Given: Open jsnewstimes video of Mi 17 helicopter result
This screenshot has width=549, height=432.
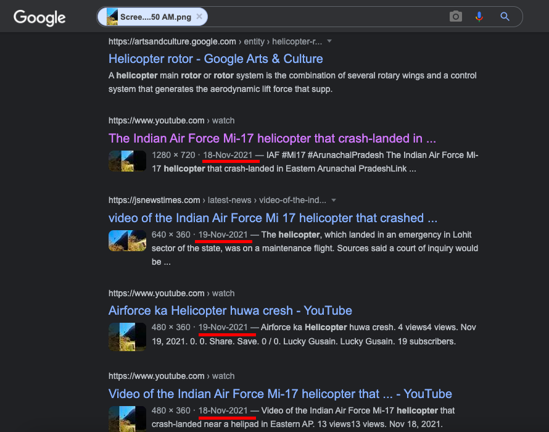Looking at the screenshot, I should click(273, 218).
